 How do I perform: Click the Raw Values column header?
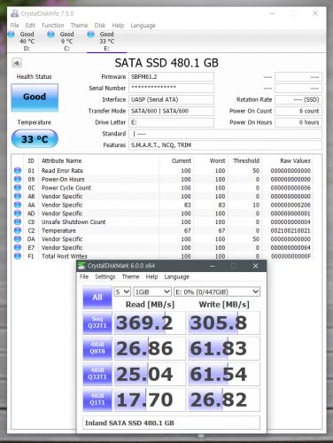[295, 160]
